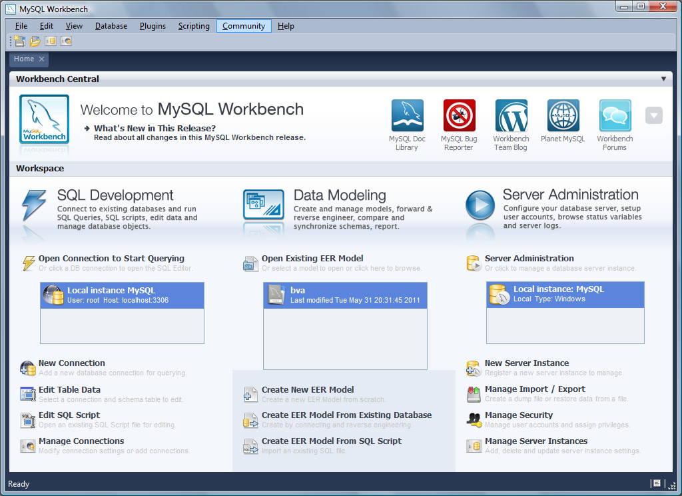Click the Create EER Model From Existing Database icon
This screenshot has width=682, height=496.
tap(250, 420)
